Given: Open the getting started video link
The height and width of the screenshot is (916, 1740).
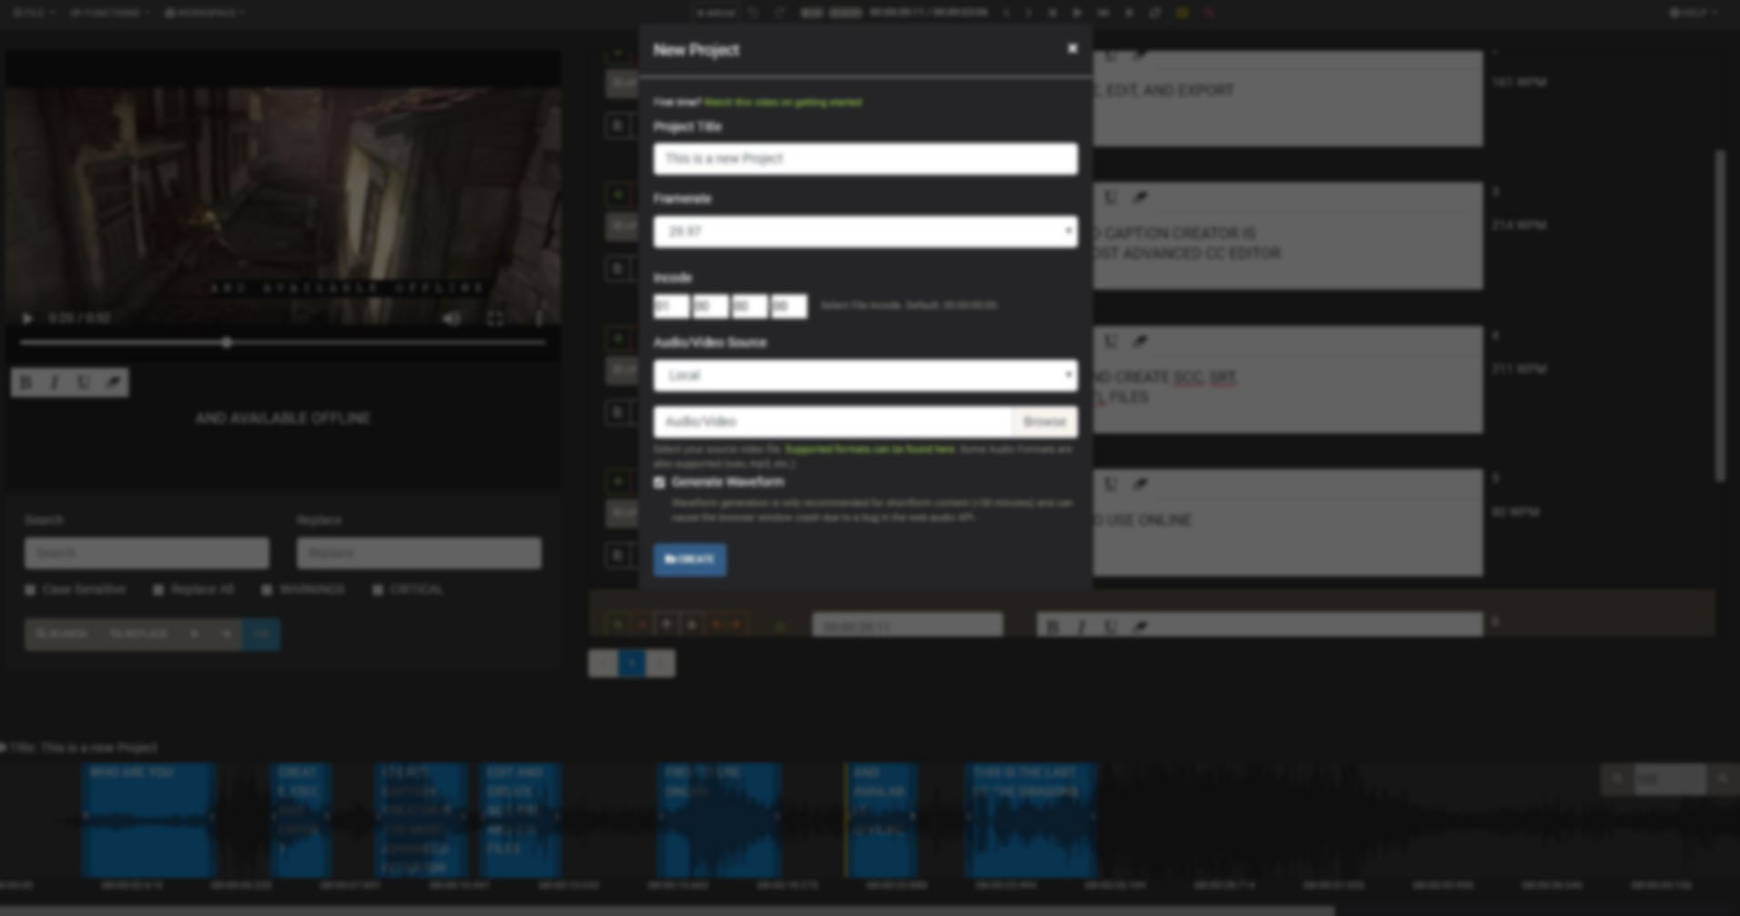Looking at the screenshot, I should point(782,102).
